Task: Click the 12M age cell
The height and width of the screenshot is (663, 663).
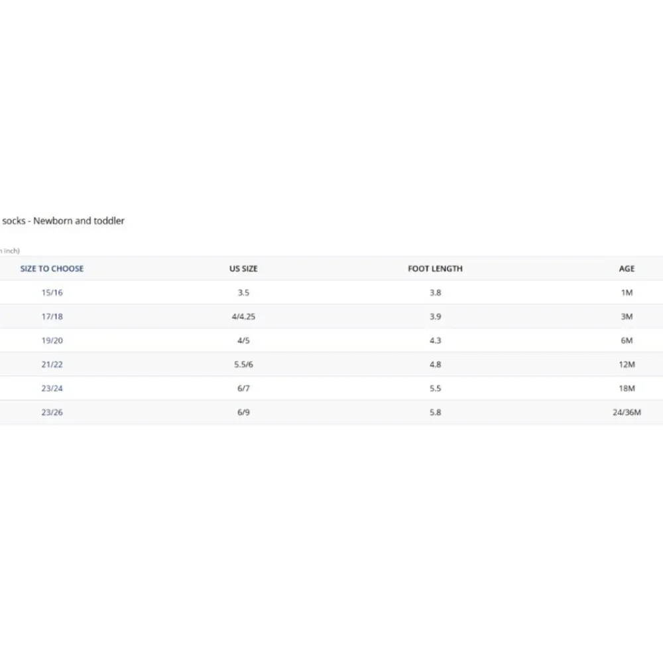Action: 627,365
